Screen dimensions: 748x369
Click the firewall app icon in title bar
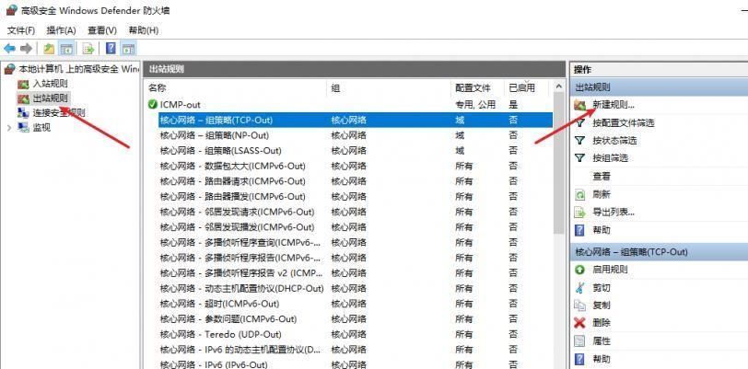click(x=11, y=10)
